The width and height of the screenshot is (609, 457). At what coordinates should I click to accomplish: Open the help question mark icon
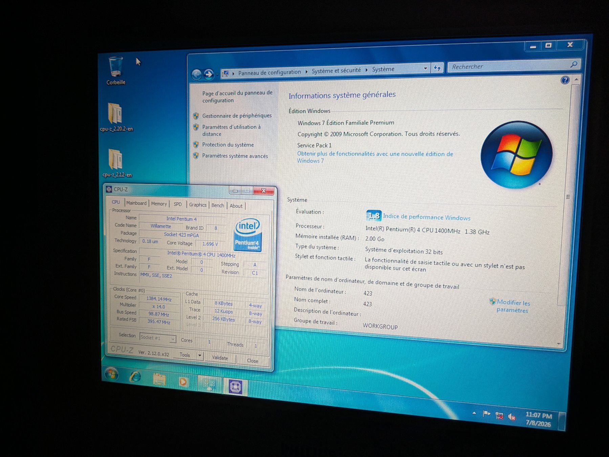tap(565, 80)
